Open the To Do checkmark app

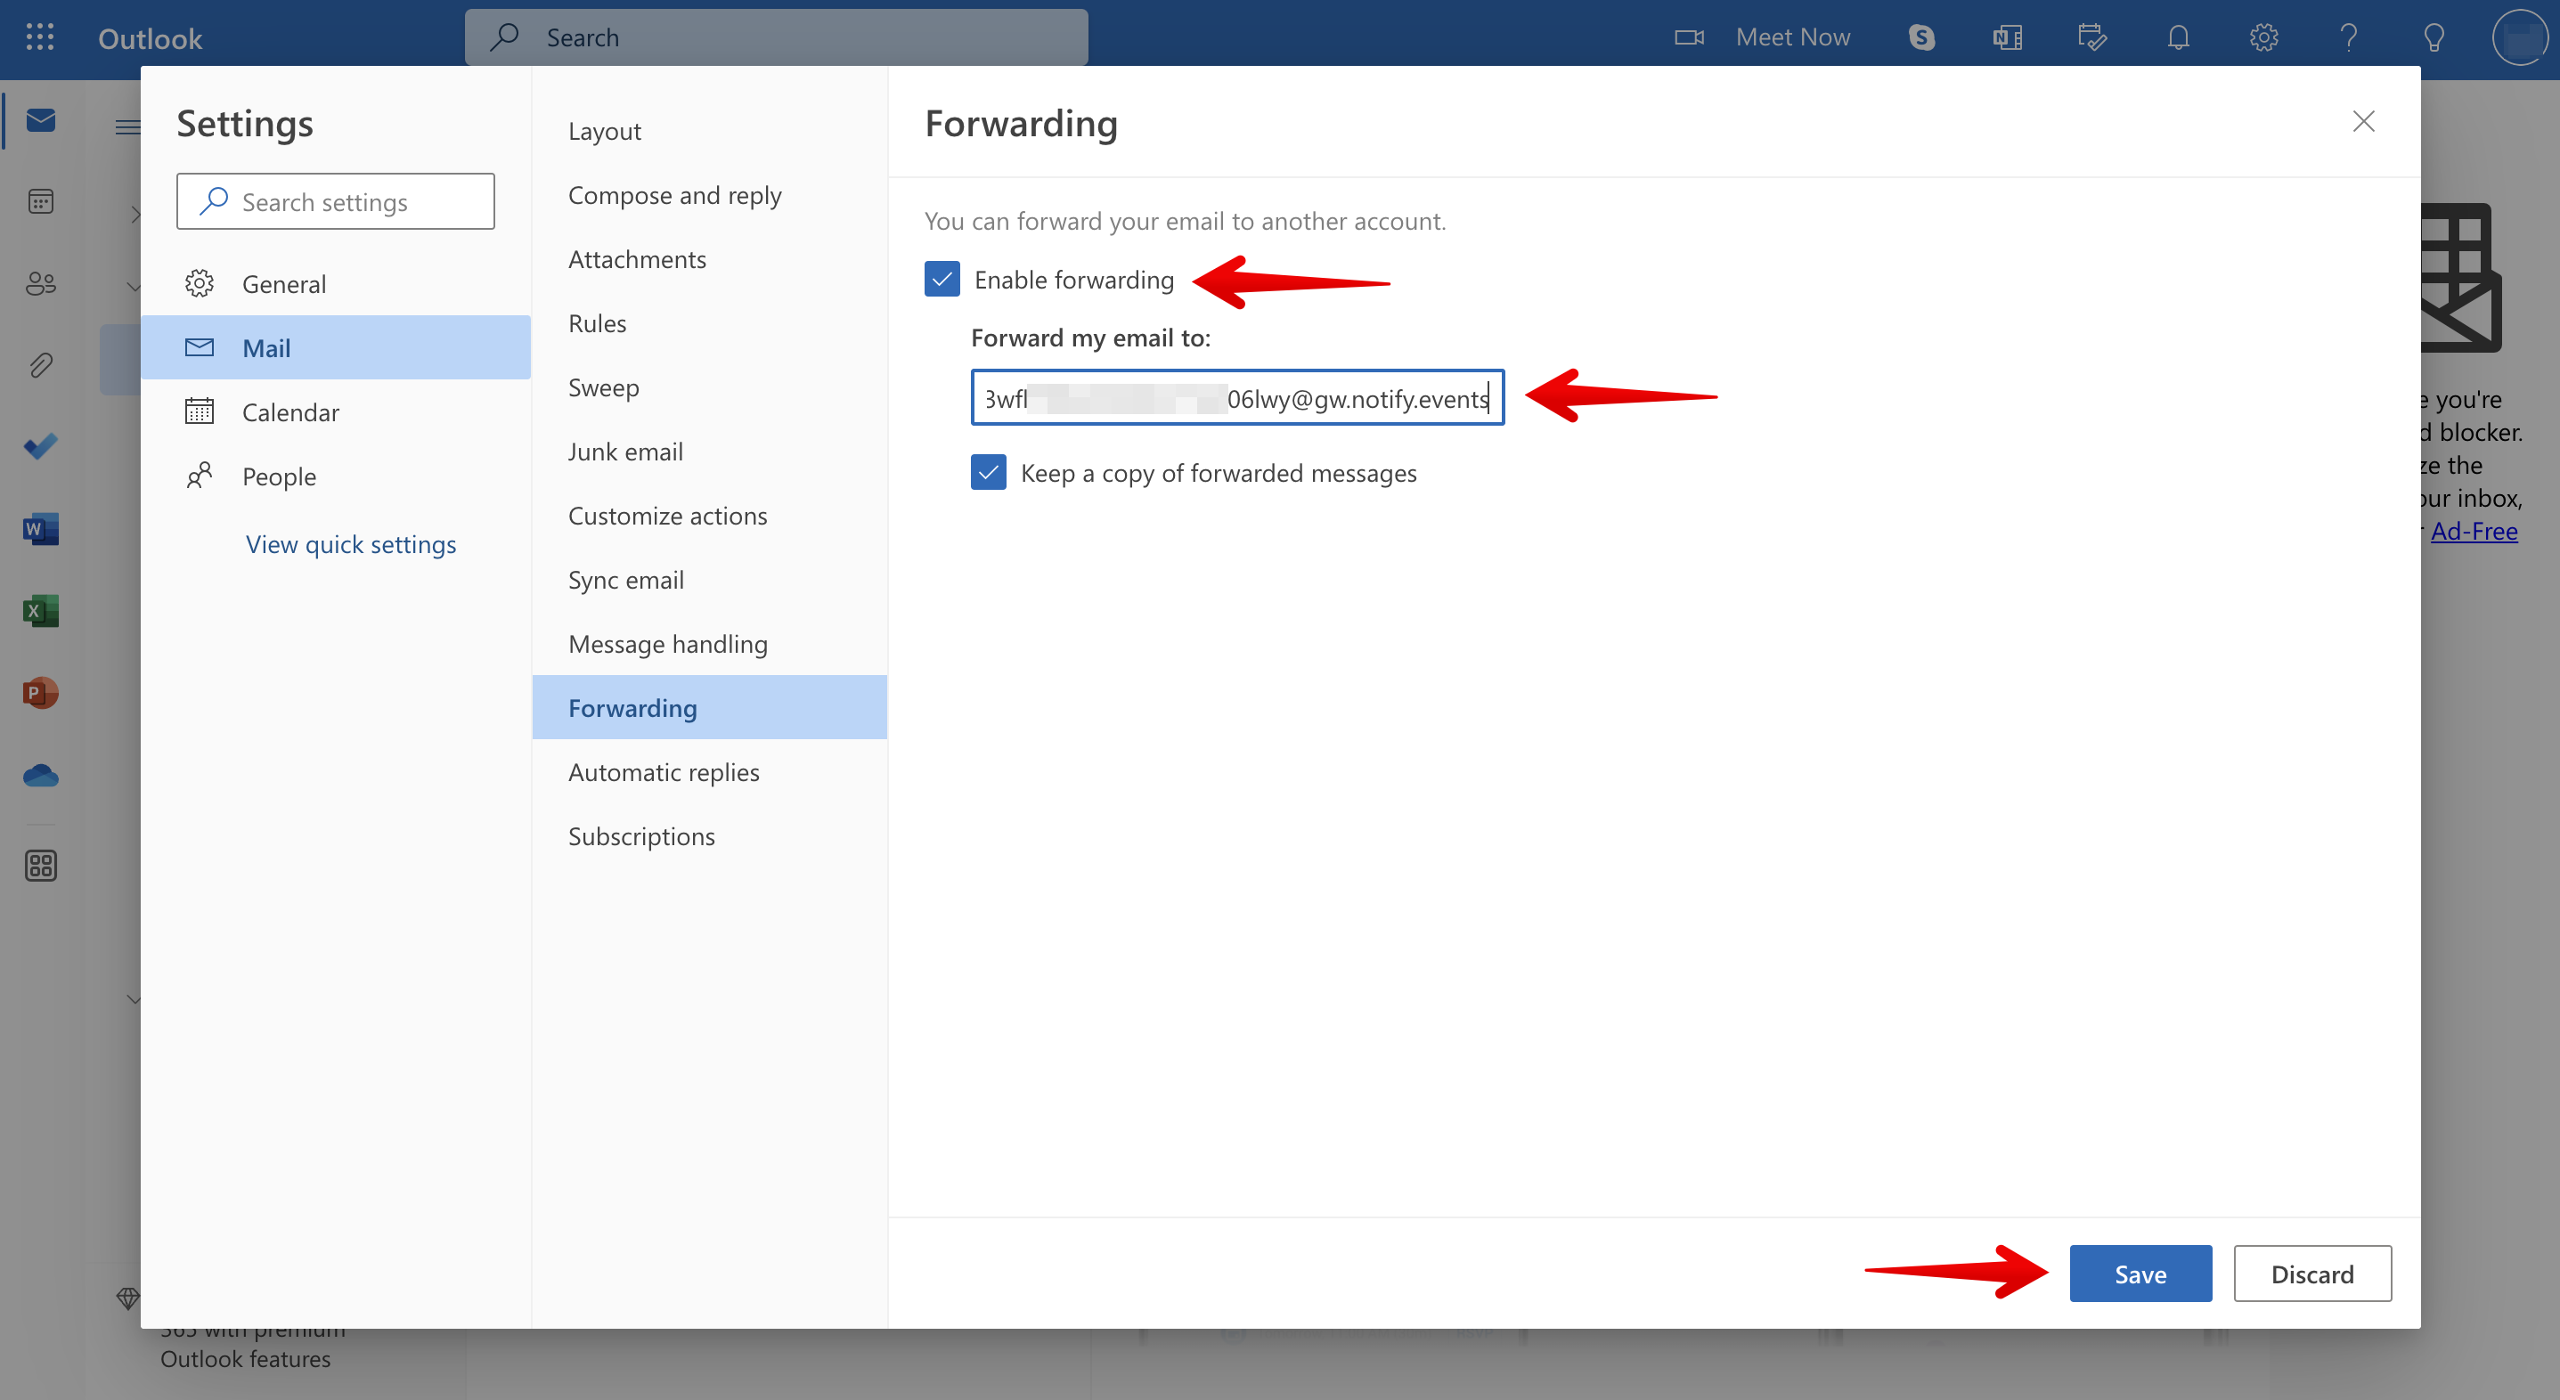41,446
